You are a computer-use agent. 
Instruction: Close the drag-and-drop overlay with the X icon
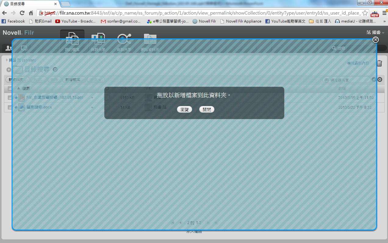[376, 40]
